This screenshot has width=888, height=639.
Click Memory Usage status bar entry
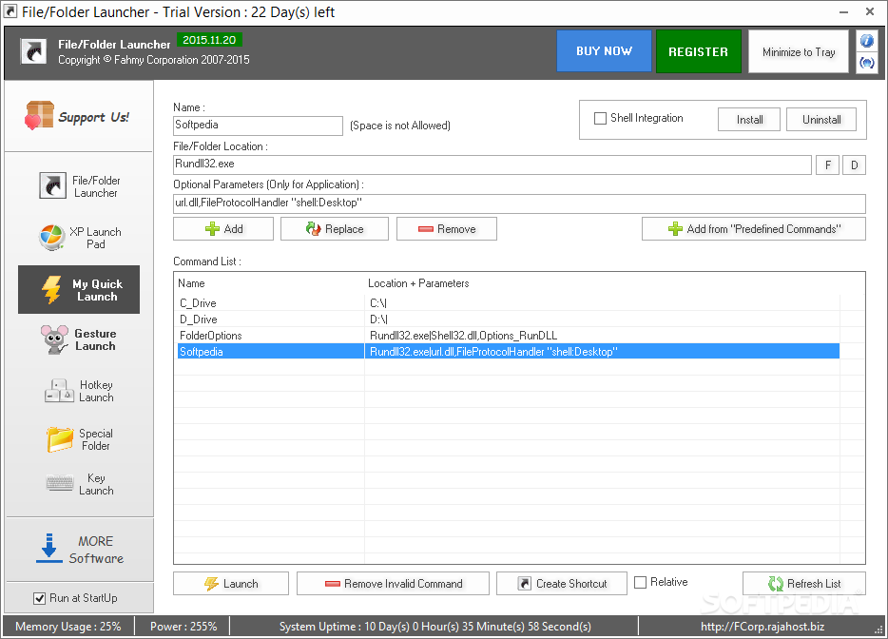68,627
